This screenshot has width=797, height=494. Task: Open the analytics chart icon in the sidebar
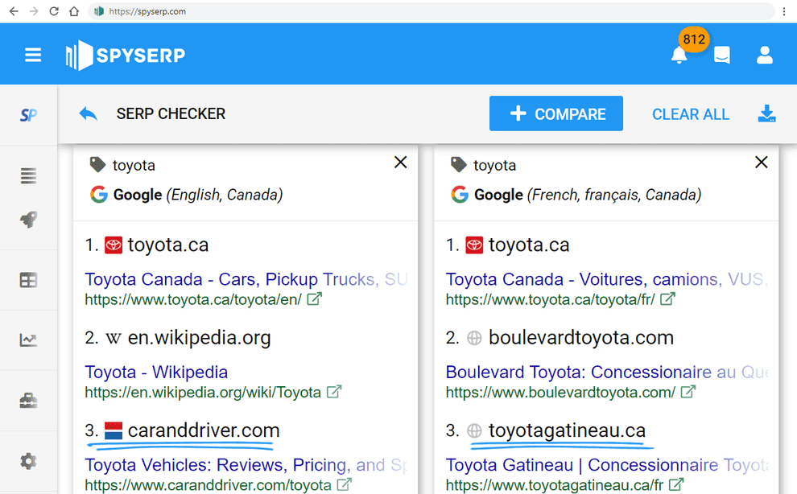(28, 340)
